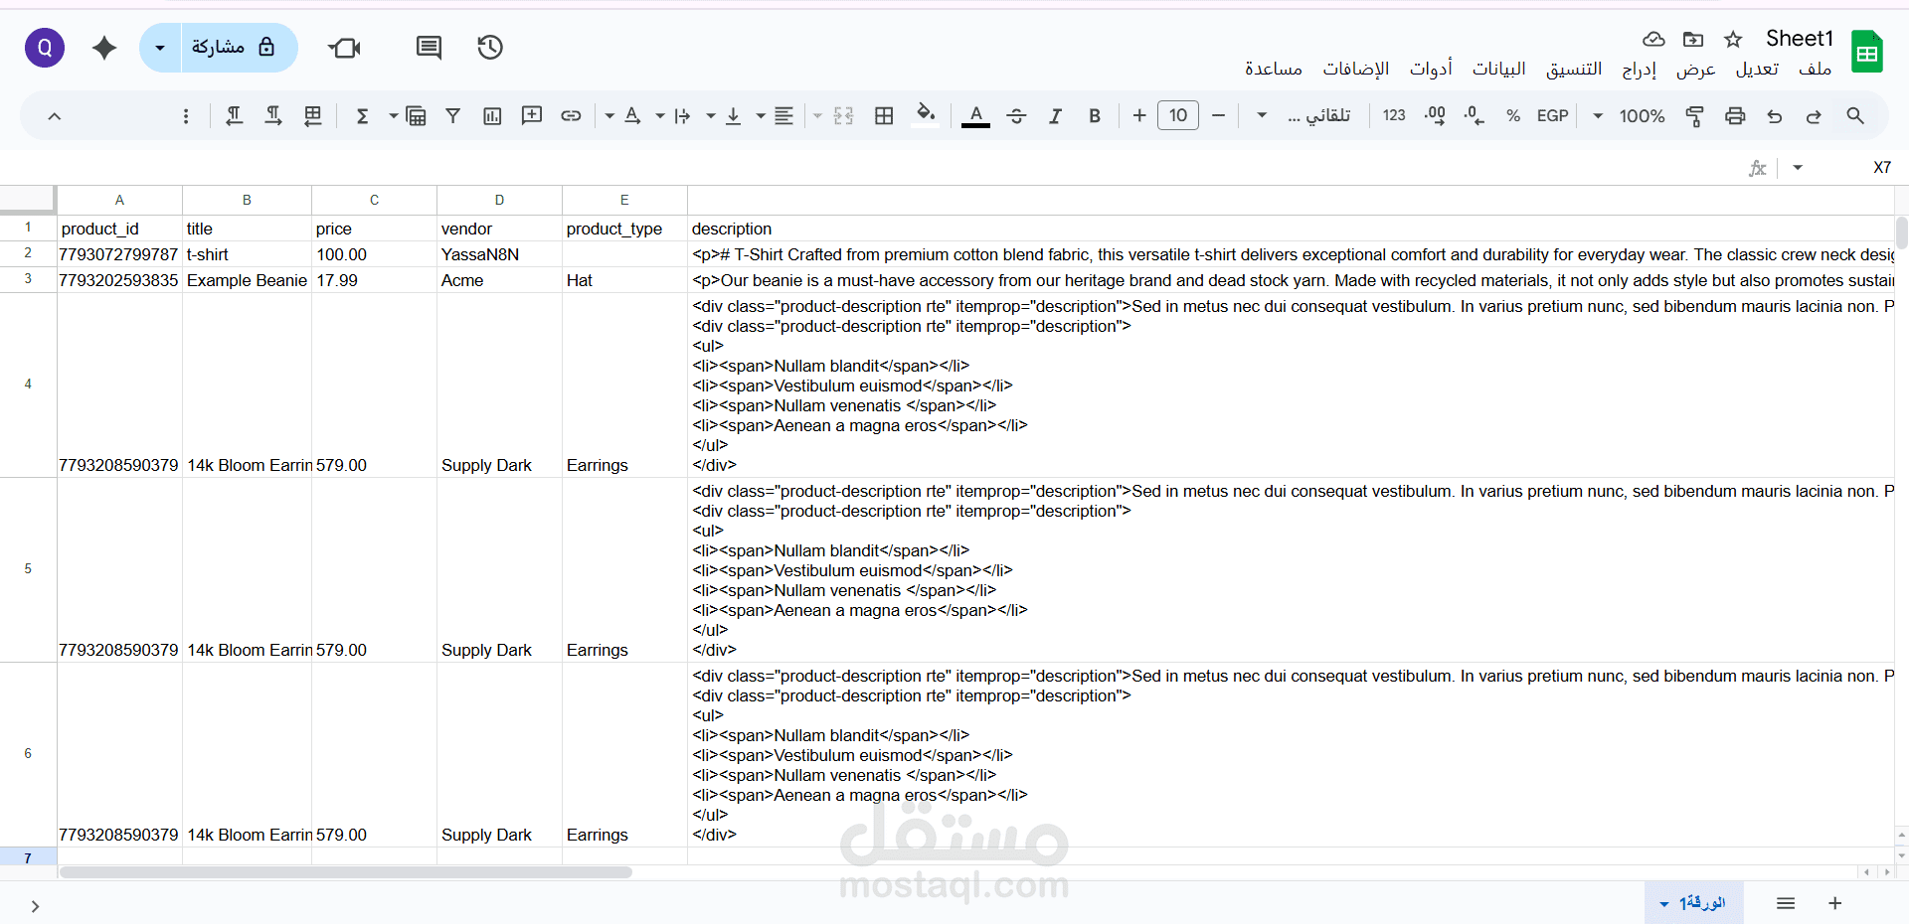1909x924 pixels.
Task: Open the text wrapping dropdown
Action: 672,116
